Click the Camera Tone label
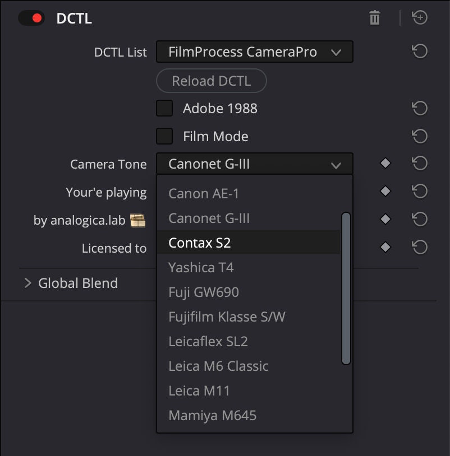Viewport: 450px width, 456px height. 108,164
